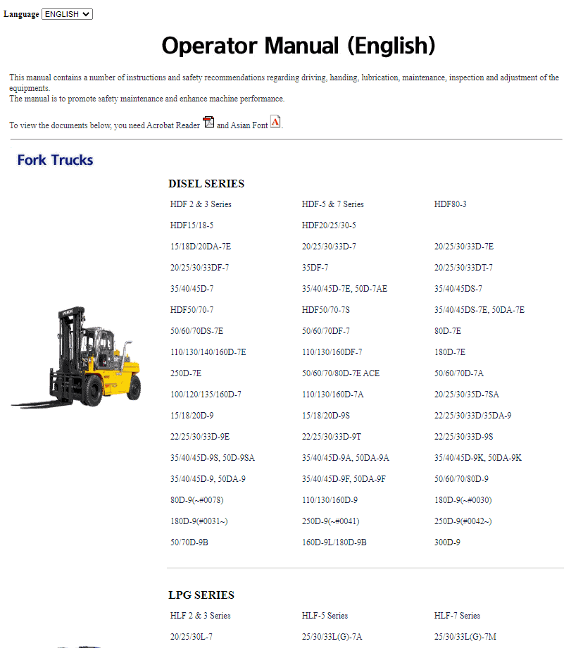This screenshot has width=583, height=658.
Task: Select the 80D-9(~#0078) link
Action: tap(196, 500)
